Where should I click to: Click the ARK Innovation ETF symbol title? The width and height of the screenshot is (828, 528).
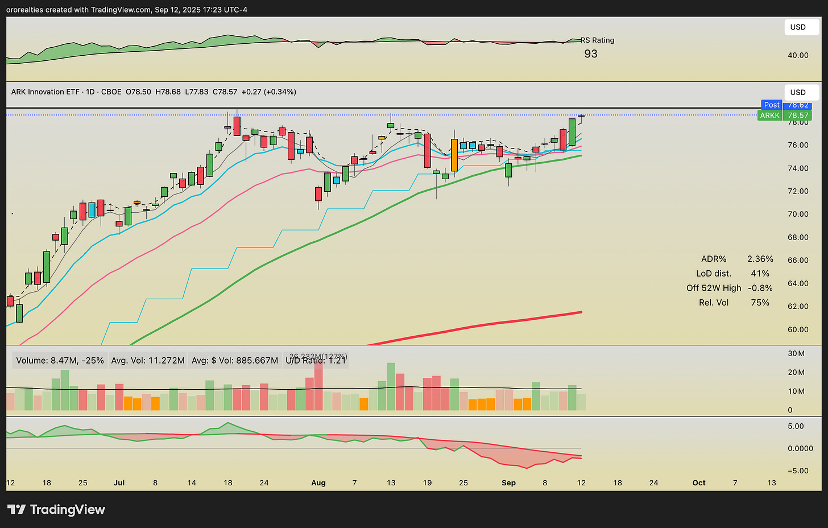coord(45,92)
